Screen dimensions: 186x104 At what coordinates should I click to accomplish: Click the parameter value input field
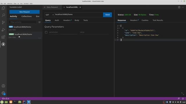coord(94,32)
